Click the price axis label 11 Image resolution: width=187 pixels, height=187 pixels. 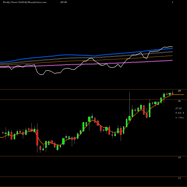(179, 178)
